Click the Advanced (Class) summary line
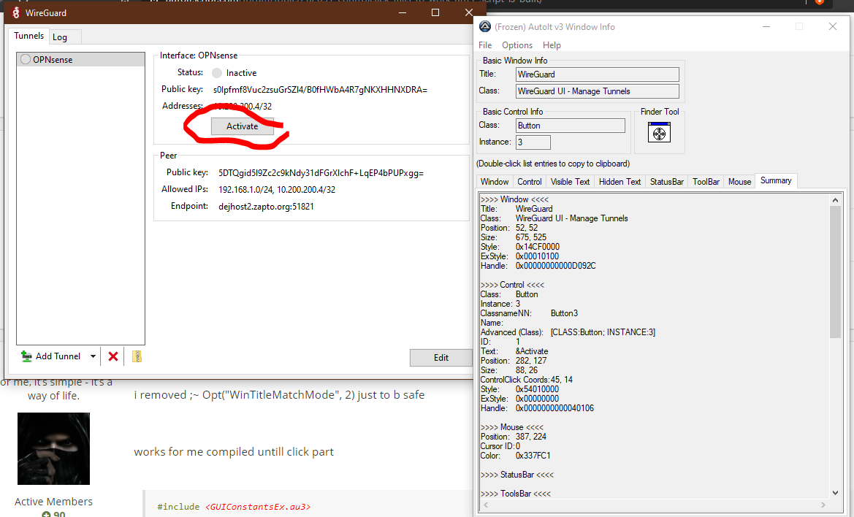 pyautogui.click(x=568, y=332)
